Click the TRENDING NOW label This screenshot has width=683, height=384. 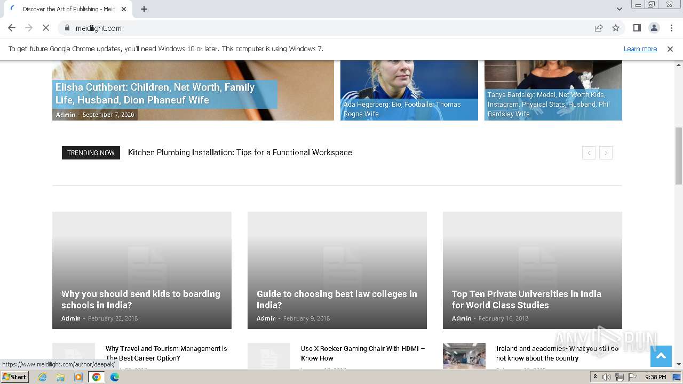point(91,153)
